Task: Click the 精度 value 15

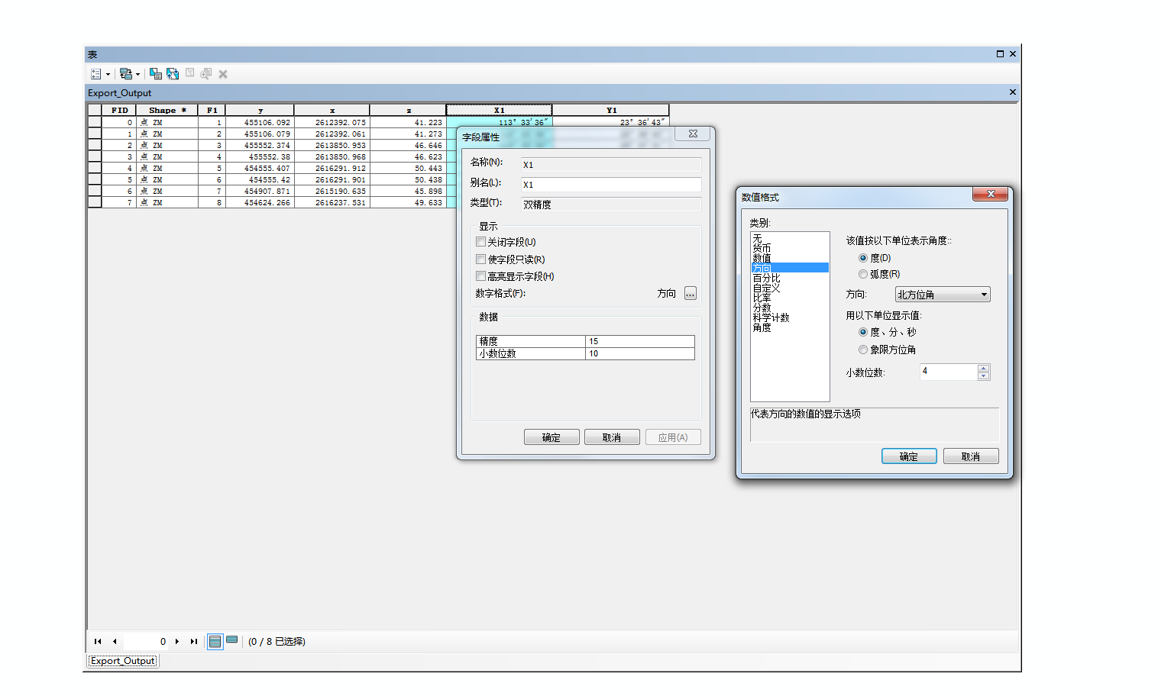Action: click(x=640, y=341)
